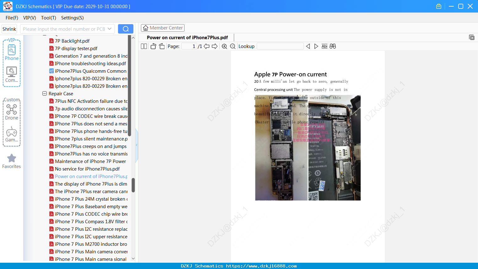Open the dzkj16888.com link in the status bar

click(261, 266)
